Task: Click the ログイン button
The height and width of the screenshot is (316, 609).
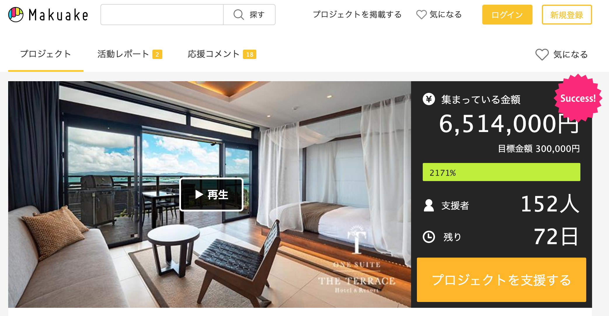Action: [x=507, y=15]
